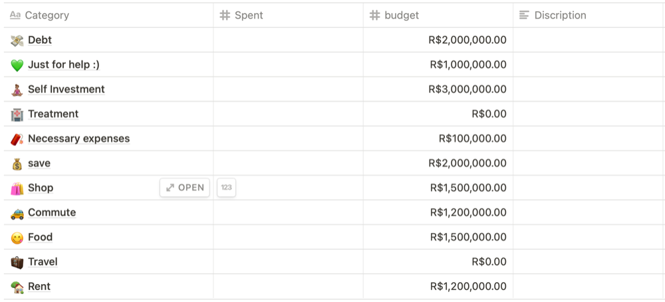Click the Food face emoji icon

tap(17, 238)
